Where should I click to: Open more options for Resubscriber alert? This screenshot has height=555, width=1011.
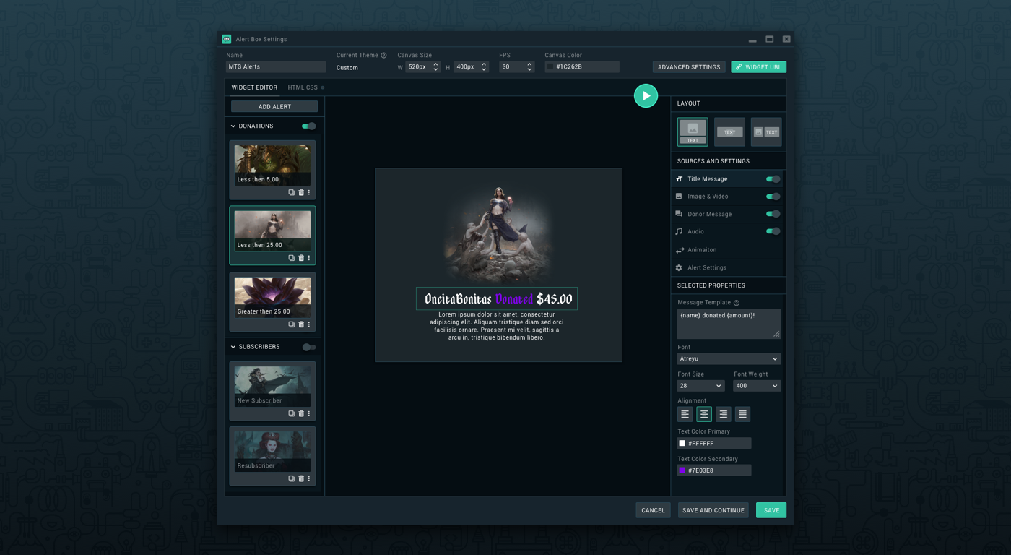point(309,478)
